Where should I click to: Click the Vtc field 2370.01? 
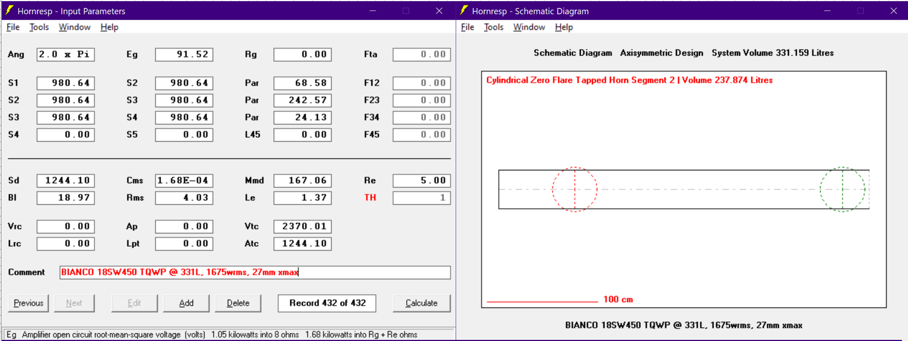click(x=303, y=226)
